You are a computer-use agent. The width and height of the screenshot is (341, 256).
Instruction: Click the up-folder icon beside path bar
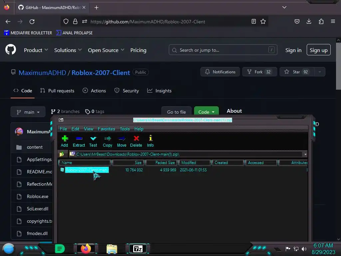point(62,154)
